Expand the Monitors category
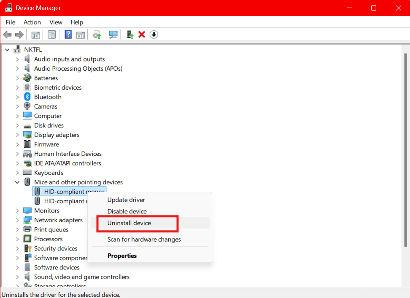The width and height of the screenshot is (410, 298). tap(17, 210)
